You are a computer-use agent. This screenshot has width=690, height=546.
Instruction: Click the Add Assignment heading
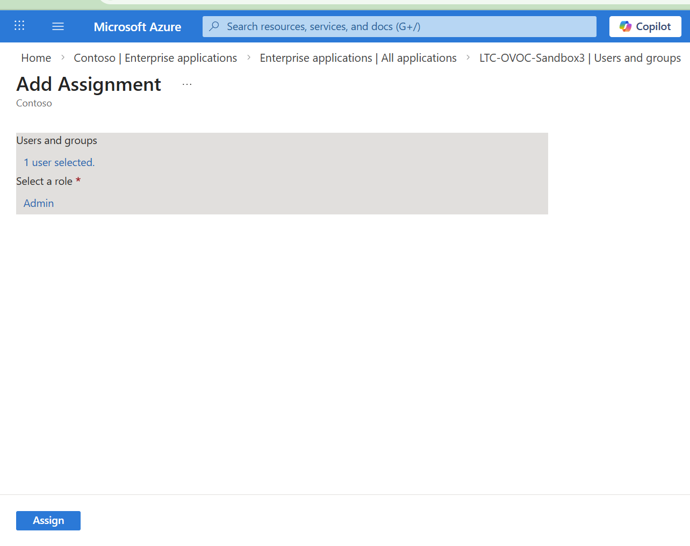click(89, 84)
